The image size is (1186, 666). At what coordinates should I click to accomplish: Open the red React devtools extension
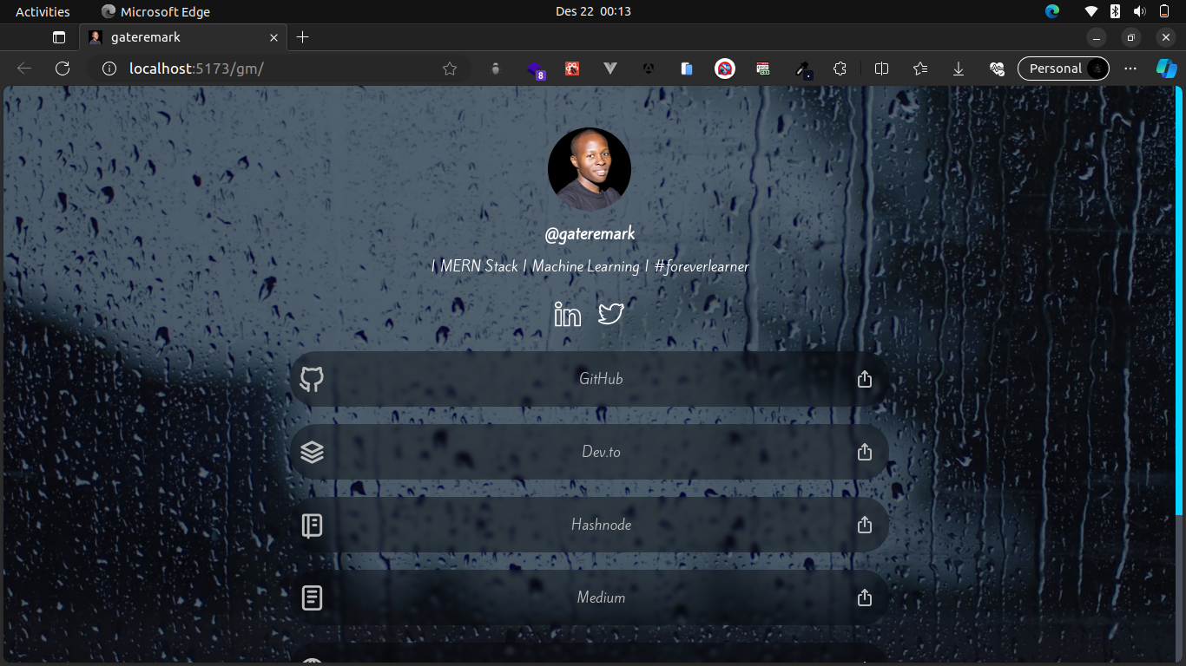(572, 69)
